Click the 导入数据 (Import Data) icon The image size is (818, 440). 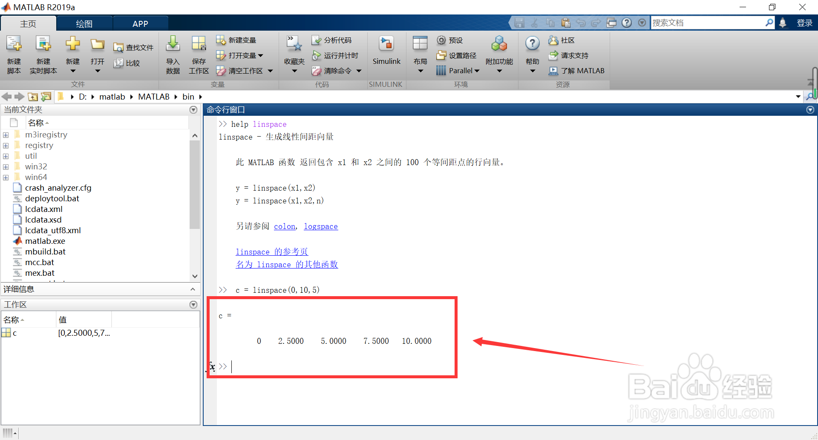(x=173, y=44)
